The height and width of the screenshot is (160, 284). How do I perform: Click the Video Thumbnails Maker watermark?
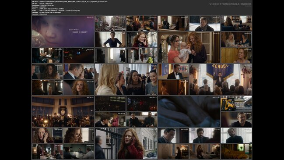pos(230,4)
